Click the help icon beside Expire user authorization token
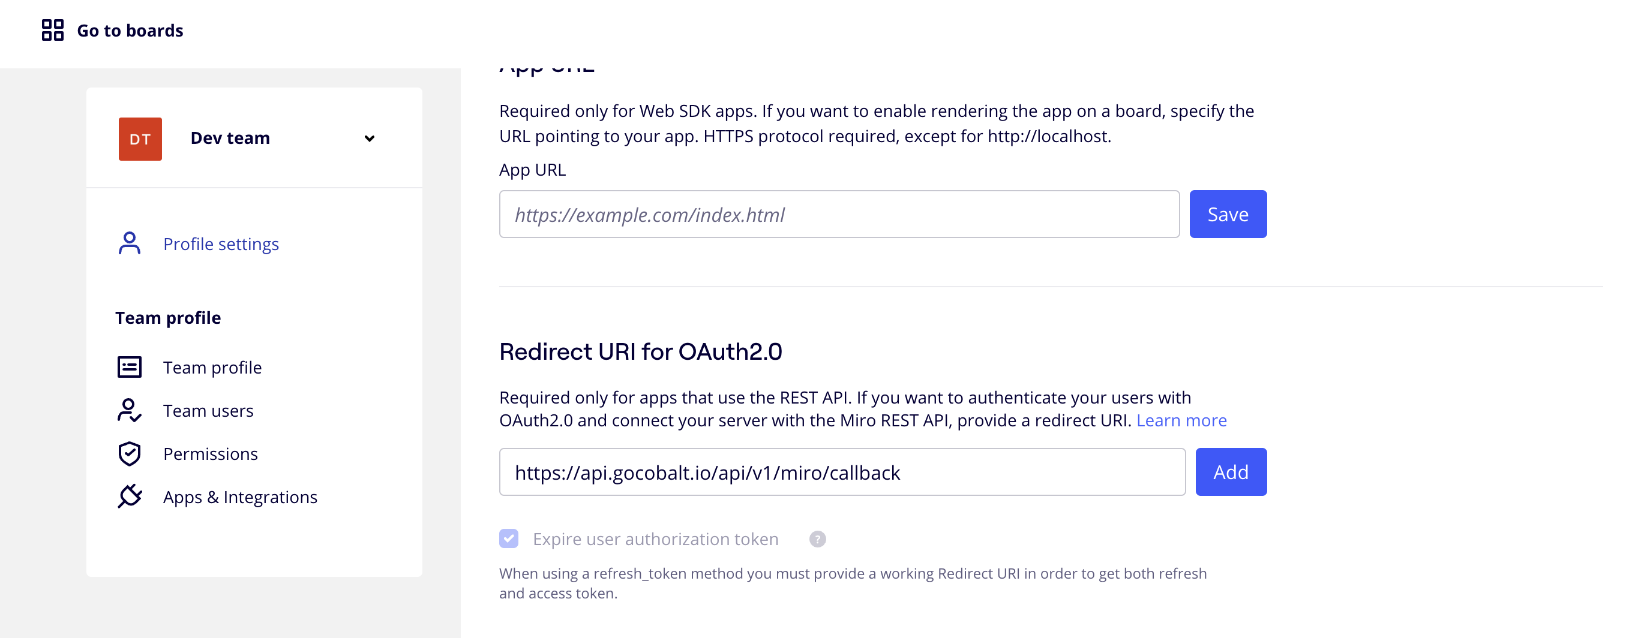This screenshot has height=638, width=1632. click(x=817, y=538)
